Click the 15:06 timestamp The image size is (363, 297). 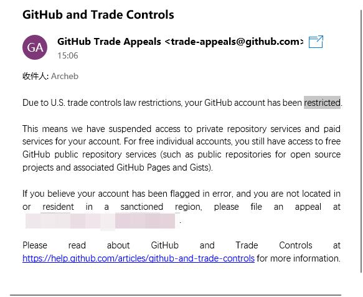(x=68, y=55)
